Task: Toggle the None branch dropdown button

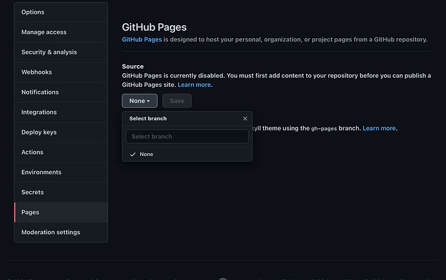Action: 140,101
